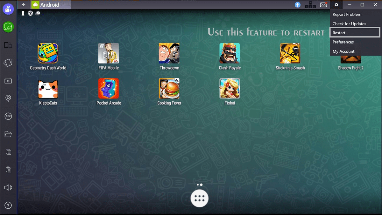382x215 pixels.
Task: Open help via the question mark icon
Action: pos(8,205)
